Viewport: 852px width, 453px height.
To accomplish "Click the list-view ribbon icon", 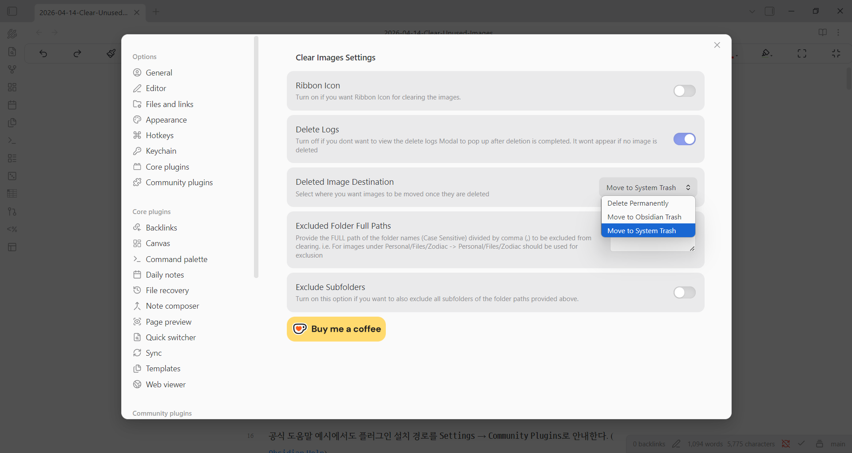I will click(x=12, y=158).
